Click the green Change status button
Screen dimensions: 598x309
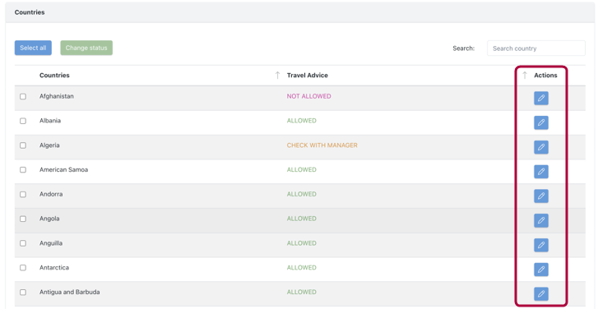click(x=86, y=48)
